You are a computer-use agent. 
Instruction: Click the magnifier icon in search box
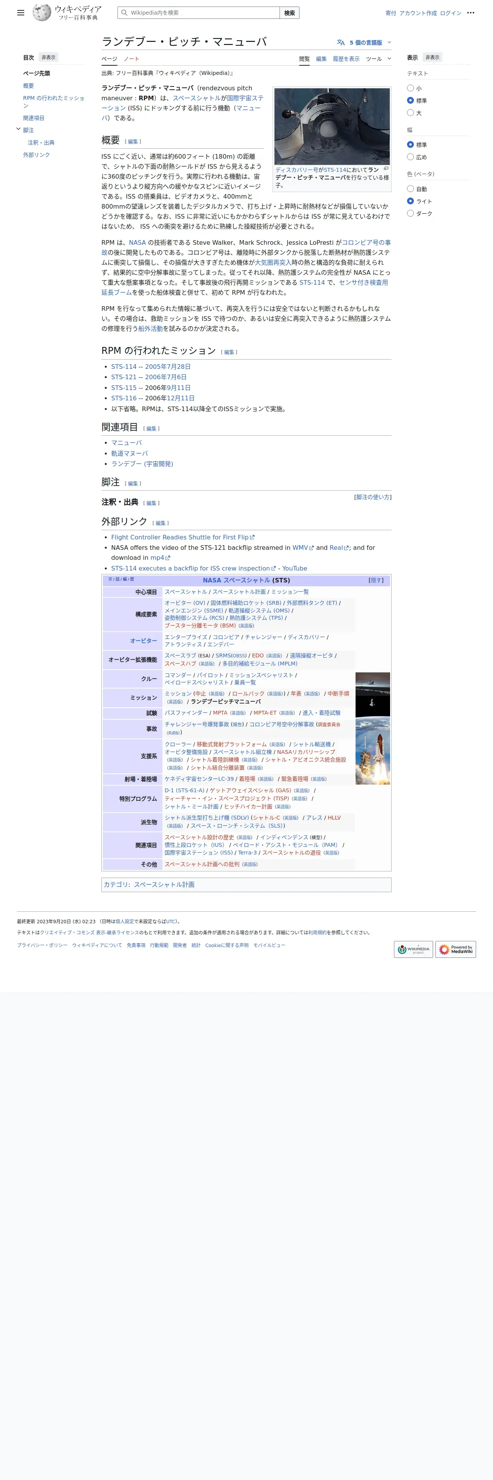pos(124,13)
